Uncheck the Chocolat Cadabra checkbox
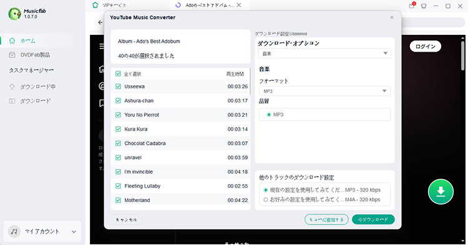 (x=118, y=143)
